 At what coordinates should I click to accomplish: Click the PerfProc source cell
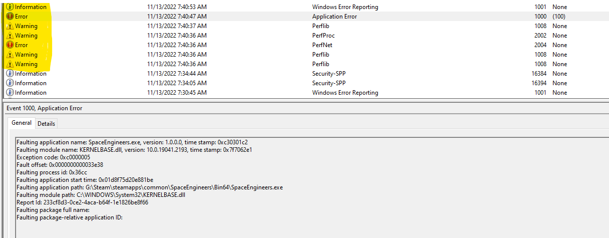pyautogui.click(x=324, y=36)
